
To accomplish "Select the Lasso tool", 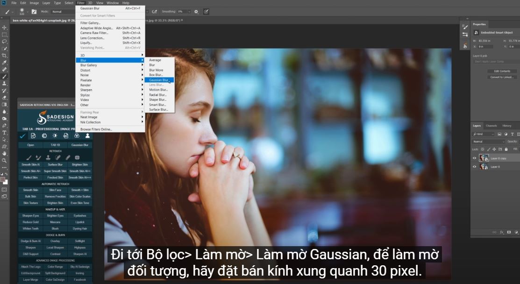I will pos(4,42).
